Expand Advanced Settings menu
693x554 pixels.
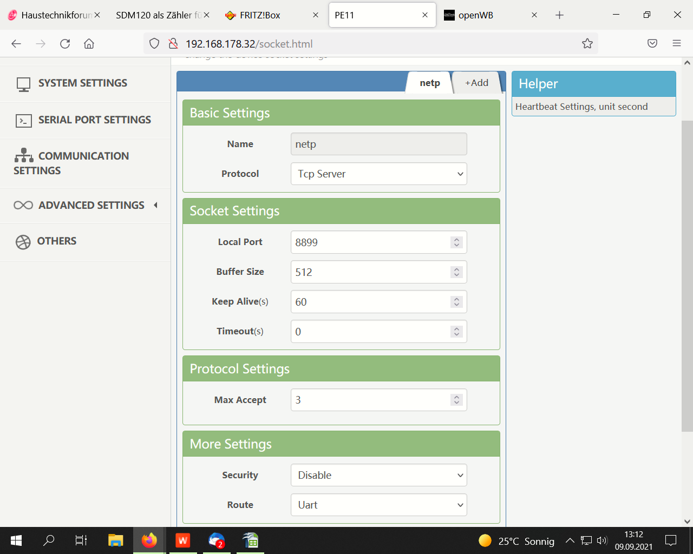coord(85,206)
